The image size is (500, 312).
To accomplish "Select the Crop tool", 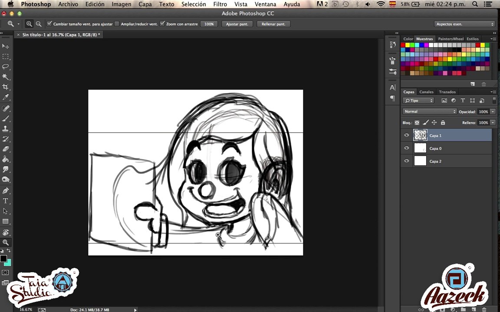I will coord(5,87).
